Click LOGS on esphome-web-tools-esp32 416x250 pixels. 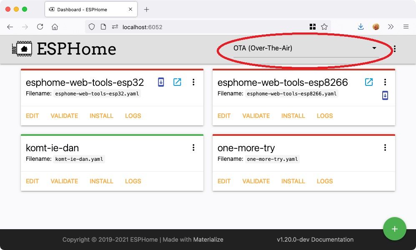(133, 116)
